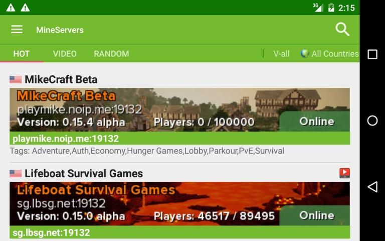Tap the search magnifier icon
The height and width of the screenshot is (241, 385).
click(342, 30)
